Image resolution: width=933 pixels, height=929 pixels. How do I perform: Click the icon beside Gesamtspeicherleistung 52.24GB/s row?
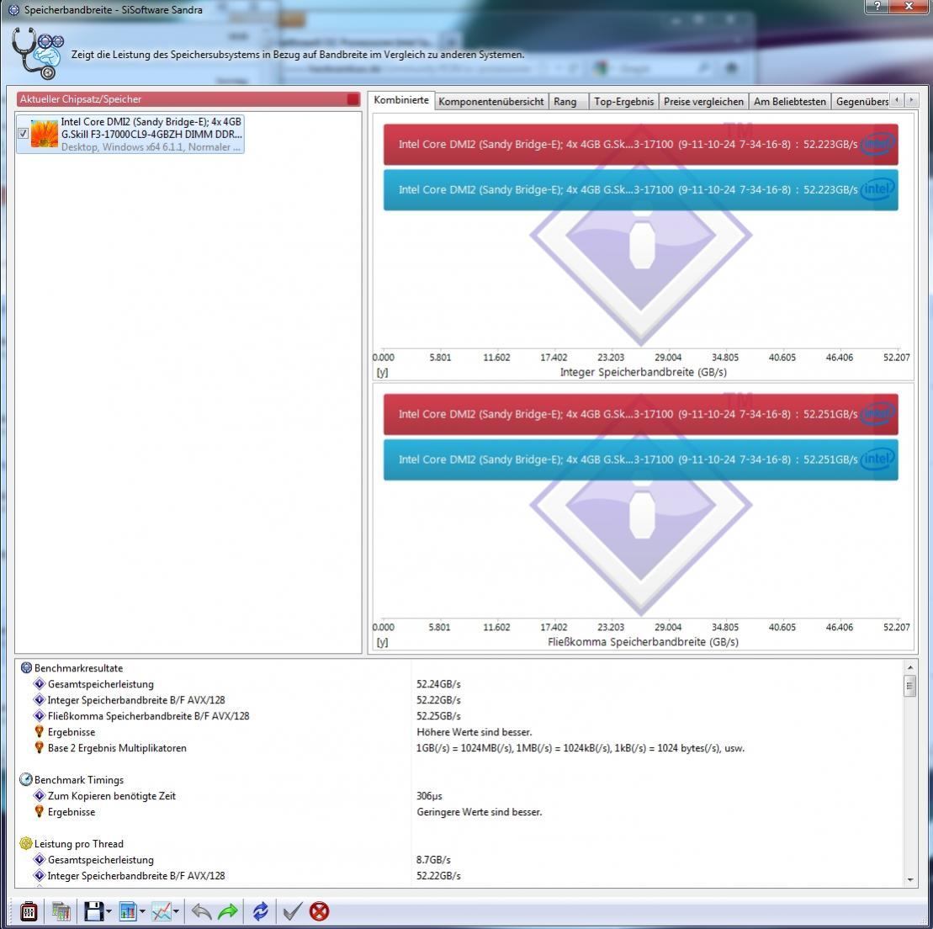point(40,684)
